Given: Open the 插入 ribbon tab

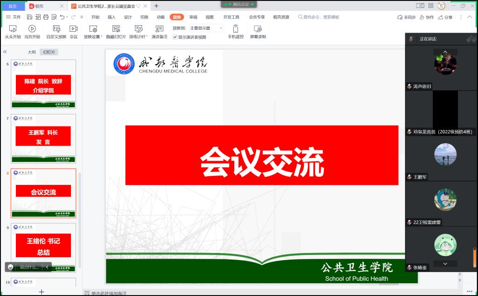Looking at the screenshot, I should (112, 17).
